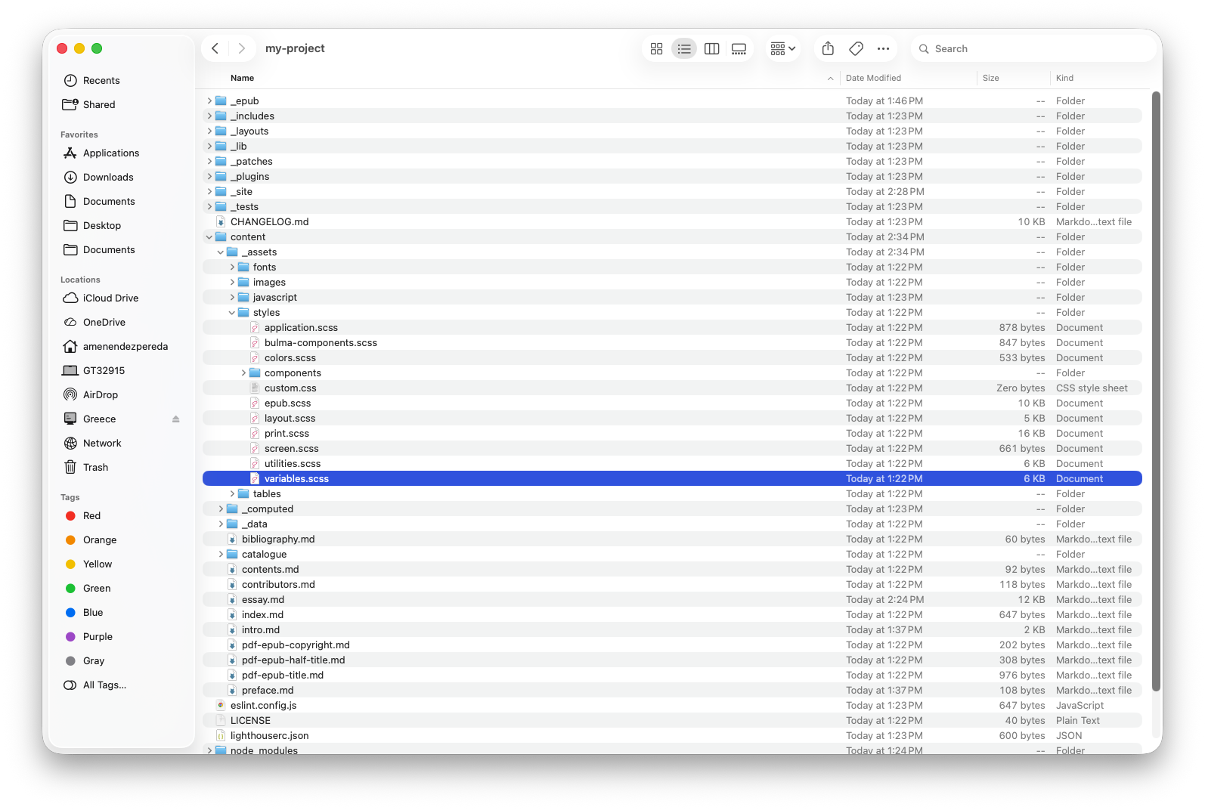1205x810 pixels.
Task: Expand the _epub folder
Action: click(209, 101)
